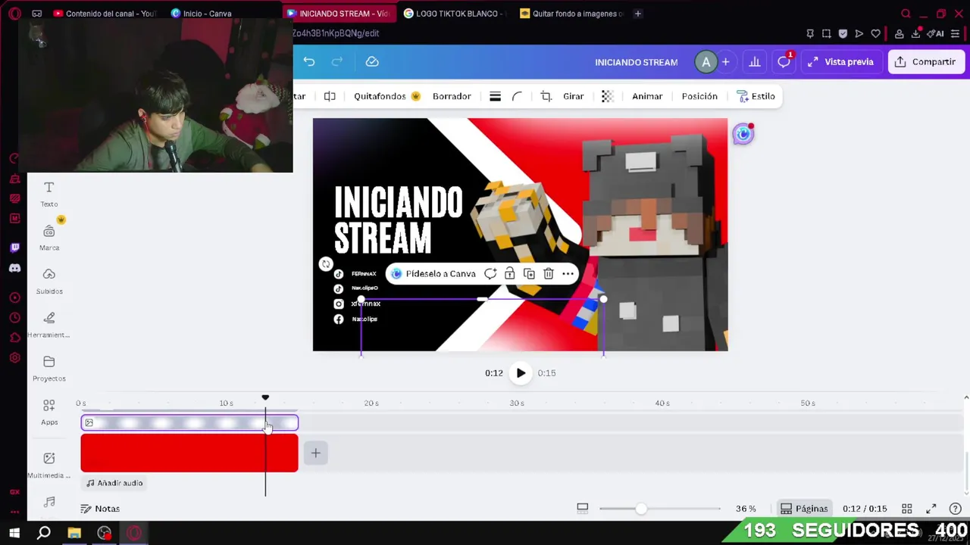Lock element with padlock icon
Screen dimensions: 970x545
[510, 274]
